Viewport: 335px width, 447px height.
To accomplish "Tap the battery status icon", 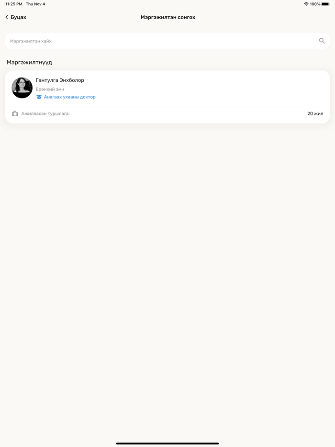I will (325, 4).
